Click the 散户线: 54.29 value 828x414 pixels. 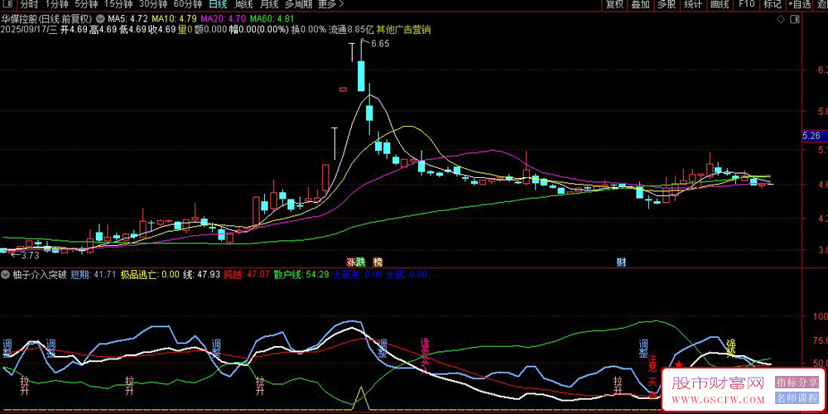point(301,275)
